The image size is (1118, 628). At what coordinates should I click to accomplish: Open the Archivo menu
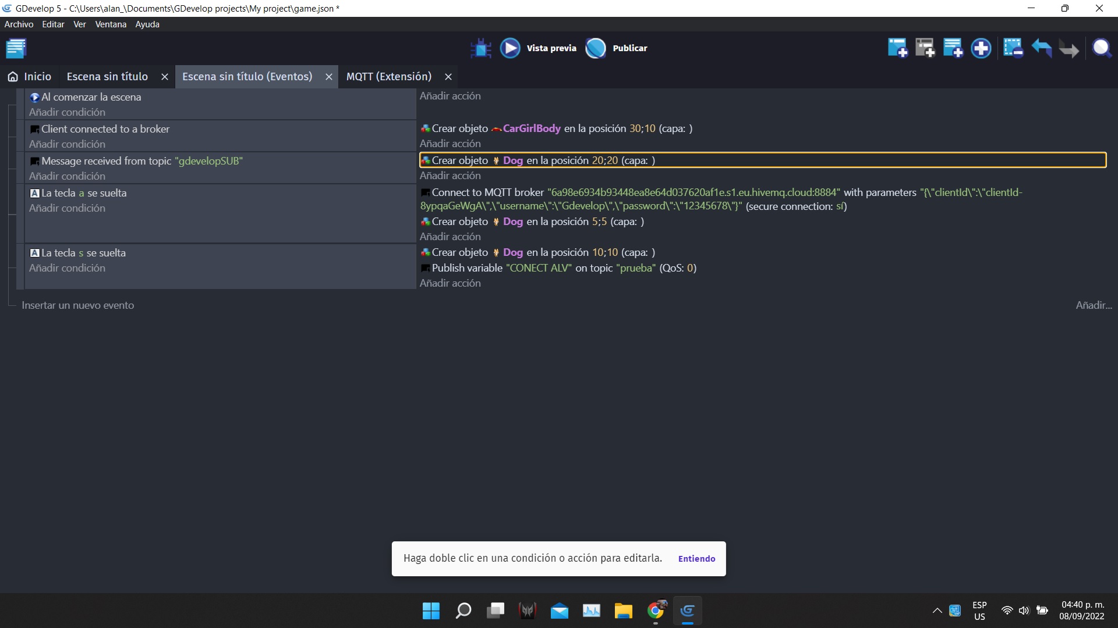pos(19,24)
